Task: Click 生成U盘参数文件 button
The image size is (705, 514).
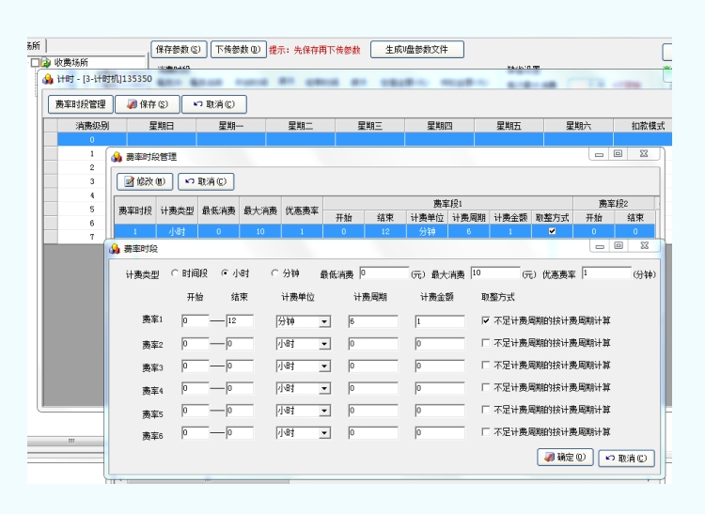Action: [x=417, y=50]
